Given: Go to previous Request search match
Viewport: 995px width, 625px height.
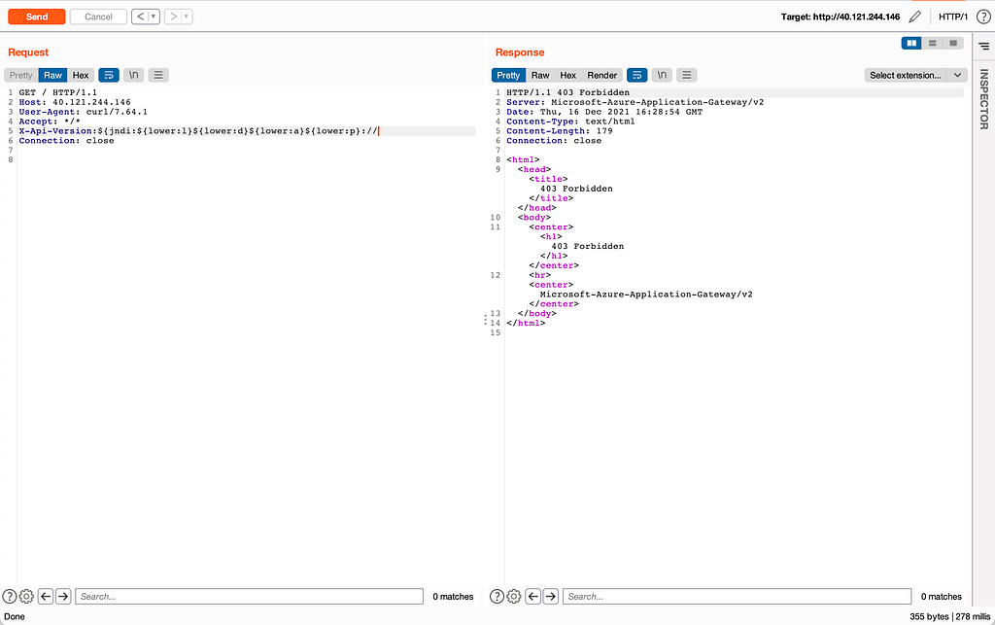Looking at the screenshot, I should 45,597.
